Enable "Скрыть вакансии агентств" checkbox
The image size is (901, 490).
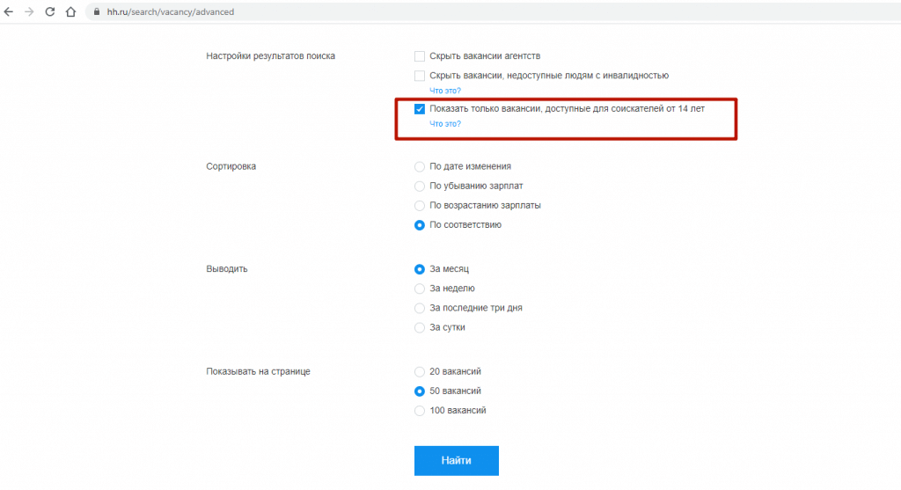click(420, 56)
